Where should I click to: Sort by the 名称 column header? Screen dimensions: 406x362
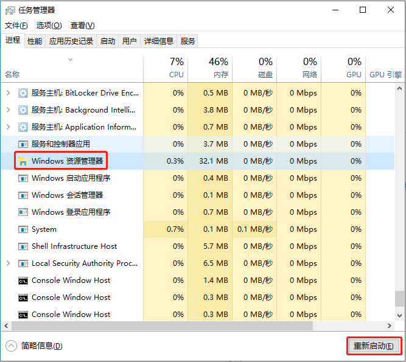coord(72,69)
